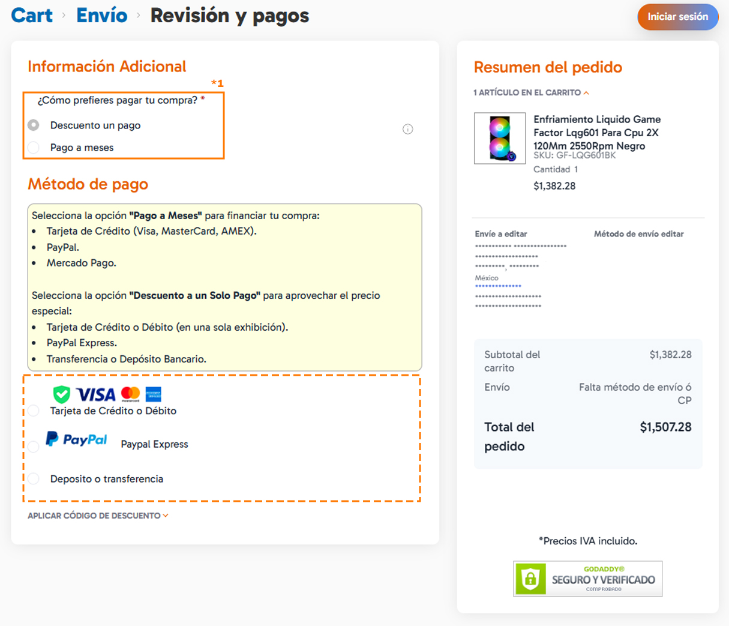Viewport: 729px width, 626px height.
Task: Click the info icon beside payment preference
Action: (407, 129)
